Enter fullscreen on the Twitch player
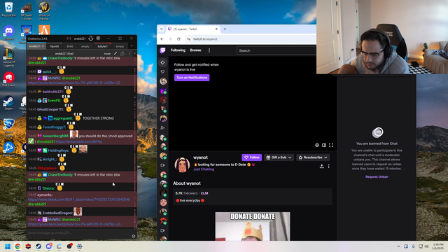The width and height of the screenshot is (448, 252). click(331, 145)
